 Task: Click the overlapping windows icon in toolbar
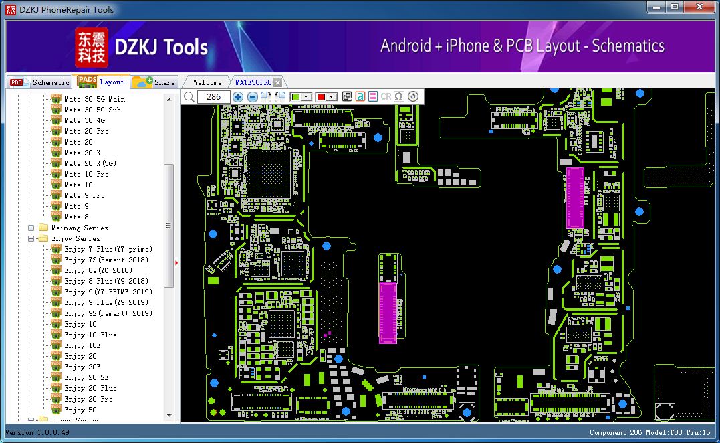click(x=347, y=96)
